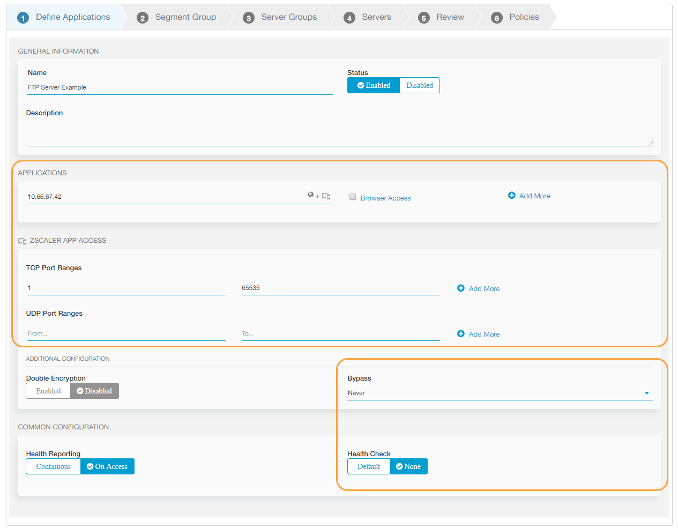Click the plus icon for UDP Port Ranges
This screenshot has width=678, height=528.
tap(461, 334)
